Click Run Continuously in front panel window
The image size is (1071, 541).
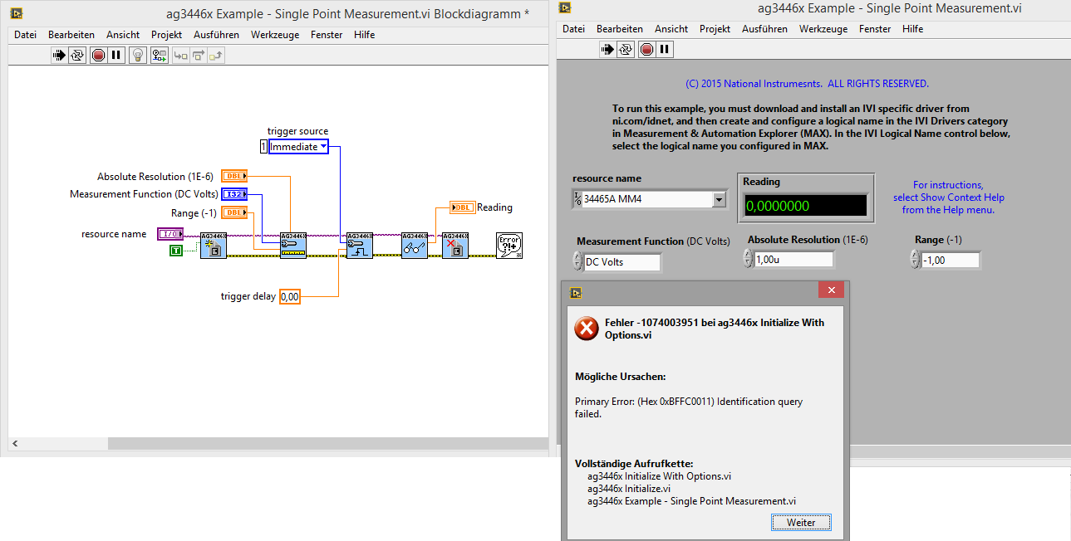(626, 49)
